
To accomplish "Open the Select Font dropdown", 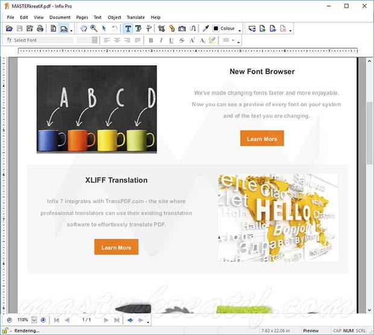I will click(40, 40).
